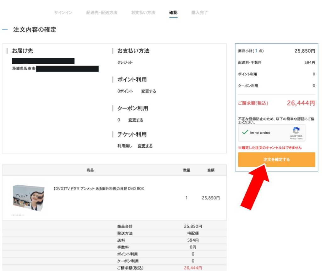Viewport: 322px width, 271px height.
Task: Click the orange 注文を確定する button
Action: click(x=276, y=160)
